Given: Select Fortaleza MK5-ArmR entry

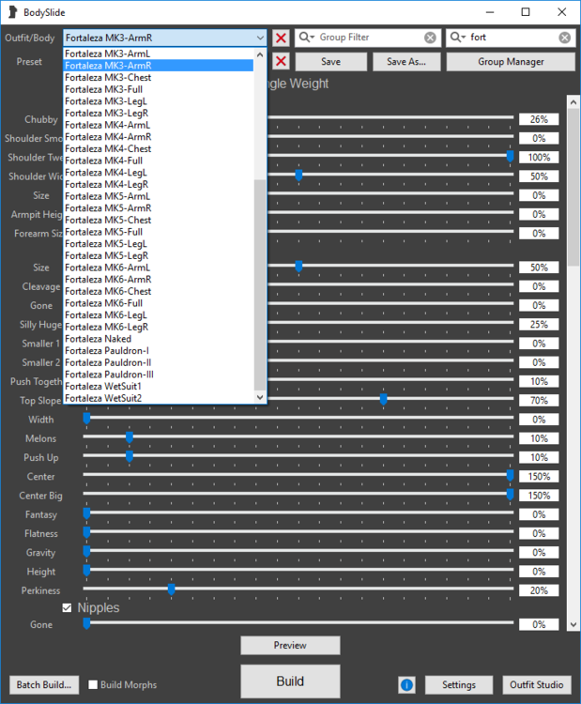Looking at the screenshot, I should [x=159, y=208].
